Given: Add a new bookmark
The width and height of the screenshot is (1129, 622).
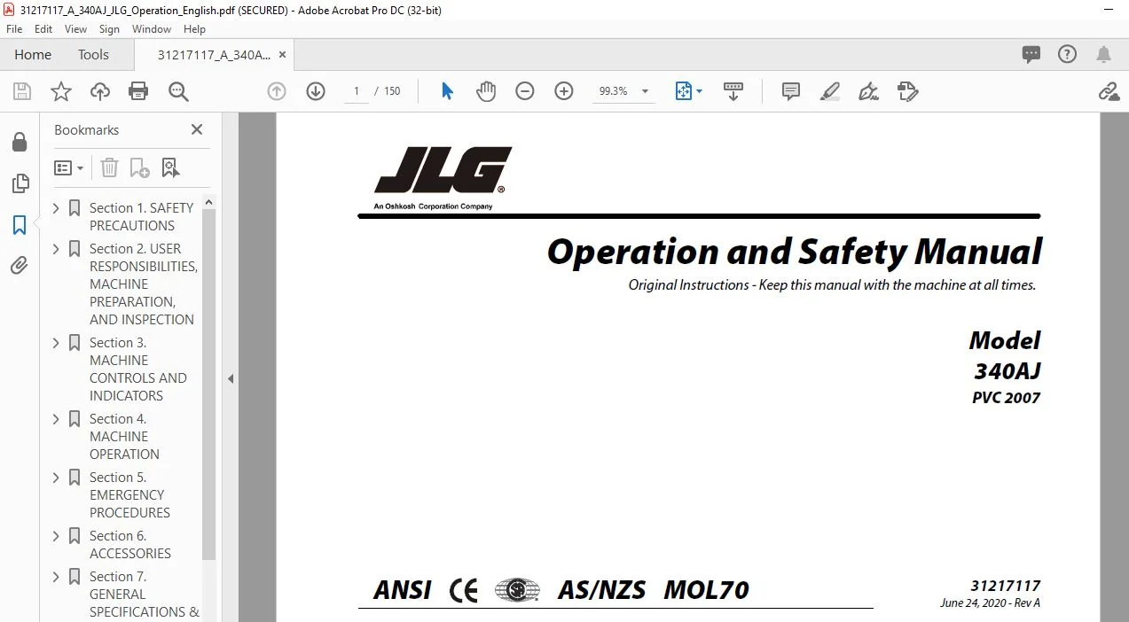Looking at the screenshot, I should 140,167.
